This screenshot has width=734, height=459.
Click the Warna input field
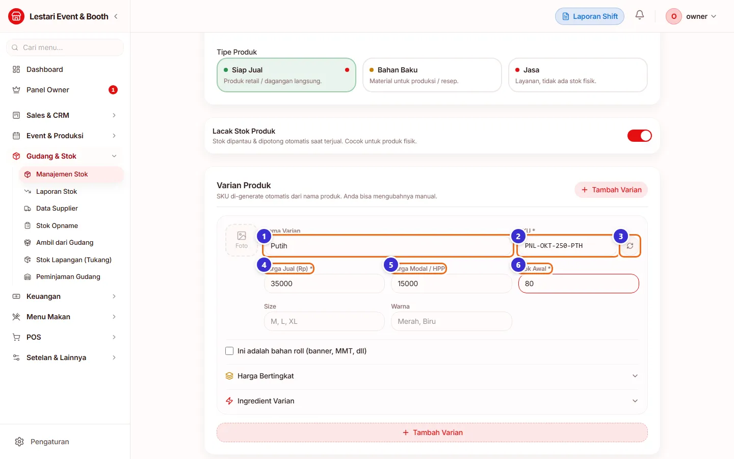[451, 321]
